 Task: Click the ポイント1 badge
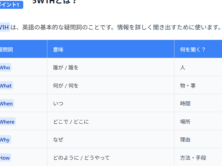(11, 5)
